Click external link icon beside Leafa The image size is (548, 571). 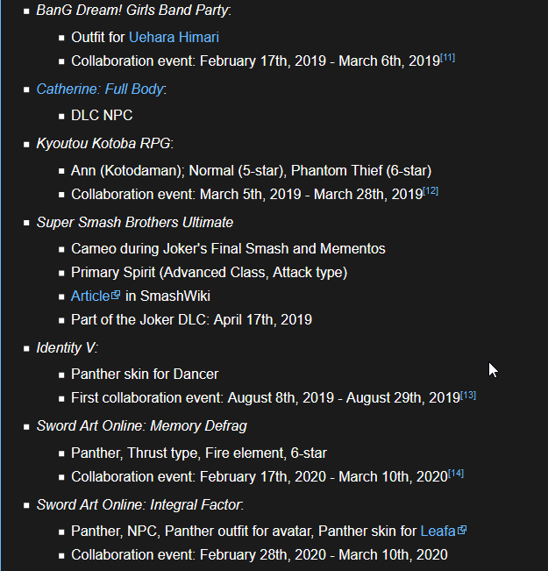[x=462, y=531]
